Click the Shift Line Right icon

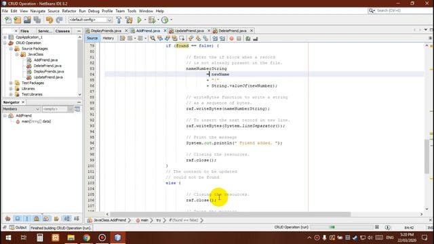222,39
